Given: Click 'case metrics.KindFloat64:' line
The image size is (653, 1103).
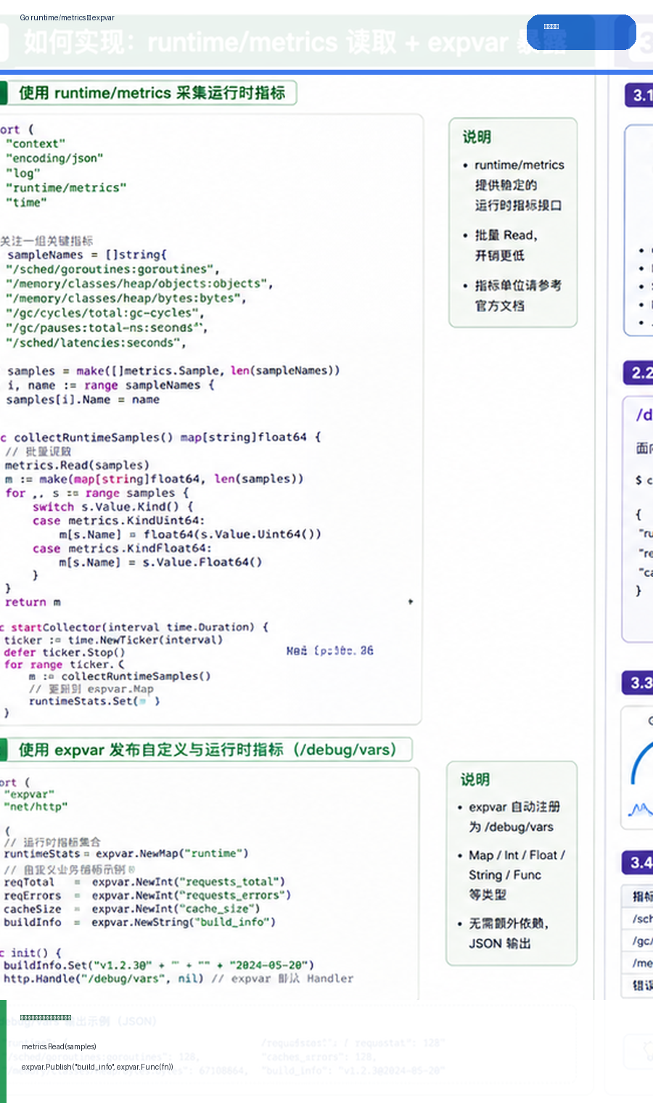Looking at the screenshot, I should tap(122, 548).
